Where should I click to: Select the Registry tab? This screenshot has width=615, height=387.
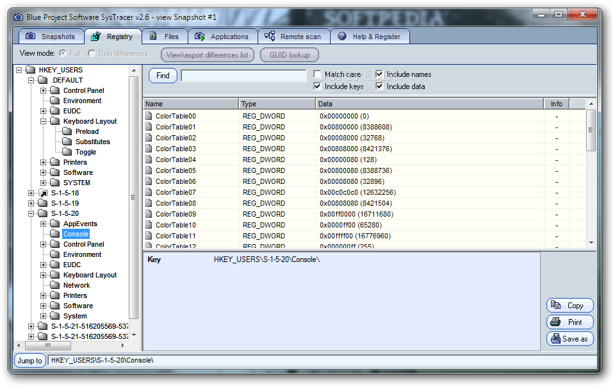pyautogui.click(x=113, y=37)
